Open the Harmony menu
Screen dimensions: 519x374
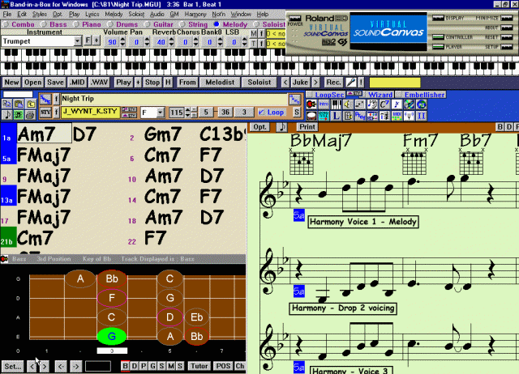pos(195,15)
